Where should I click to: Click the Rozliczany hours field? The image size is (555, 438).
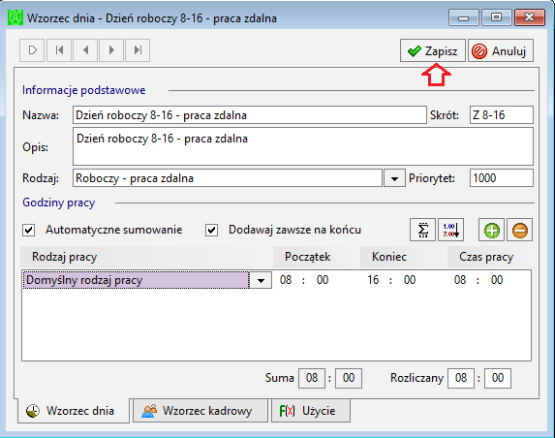(461, 378)
